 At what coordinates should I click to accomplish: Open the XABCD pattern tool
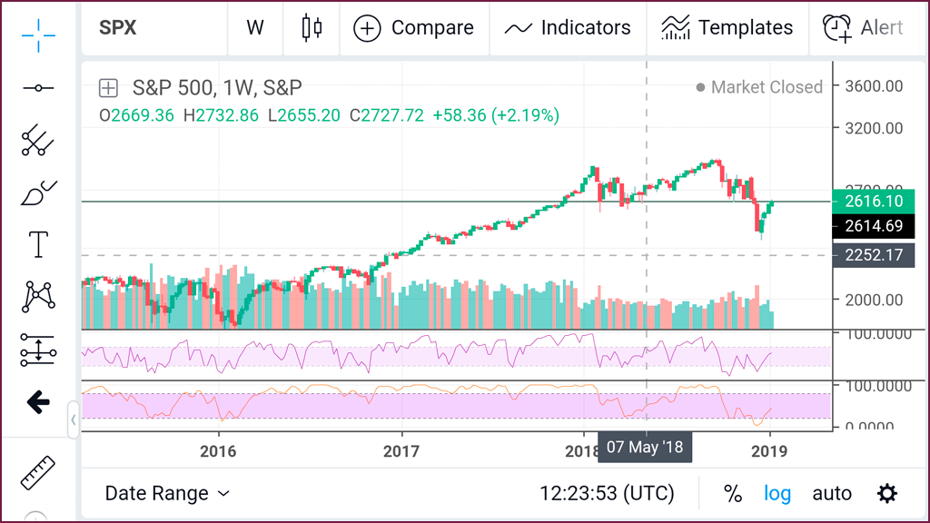click(x=38, y=297)
